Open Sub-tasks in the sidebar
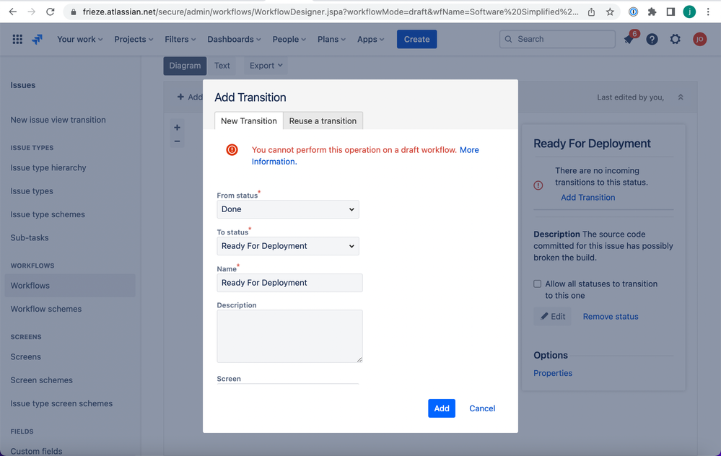The height and width of the screenshot is (456, 721). point(30,237)
